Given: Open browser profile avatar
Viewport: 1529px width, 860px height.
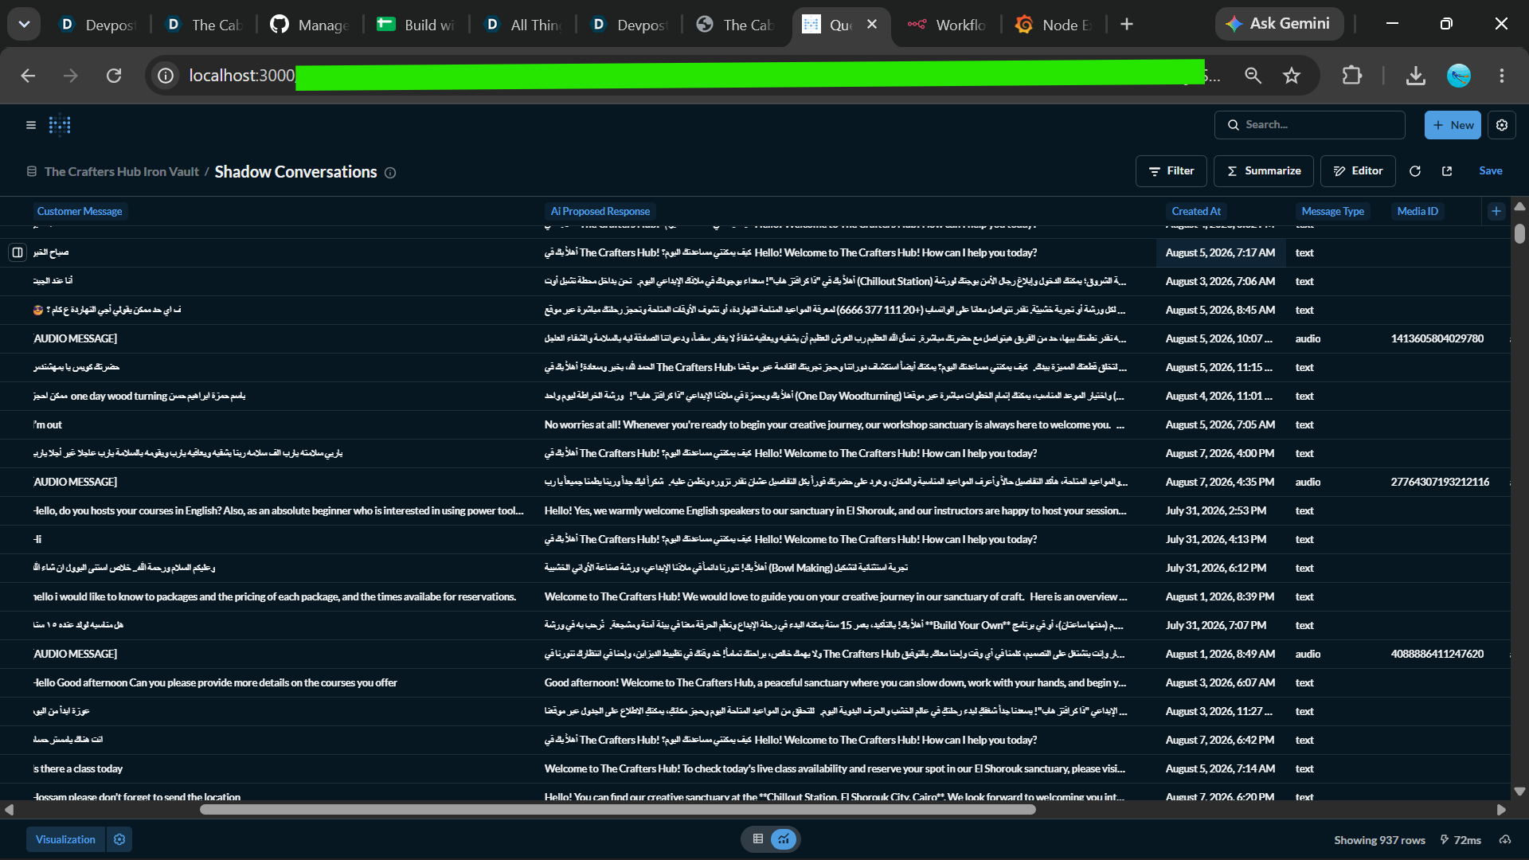Looking at the screenshot, I should [x=1459, y=76].
